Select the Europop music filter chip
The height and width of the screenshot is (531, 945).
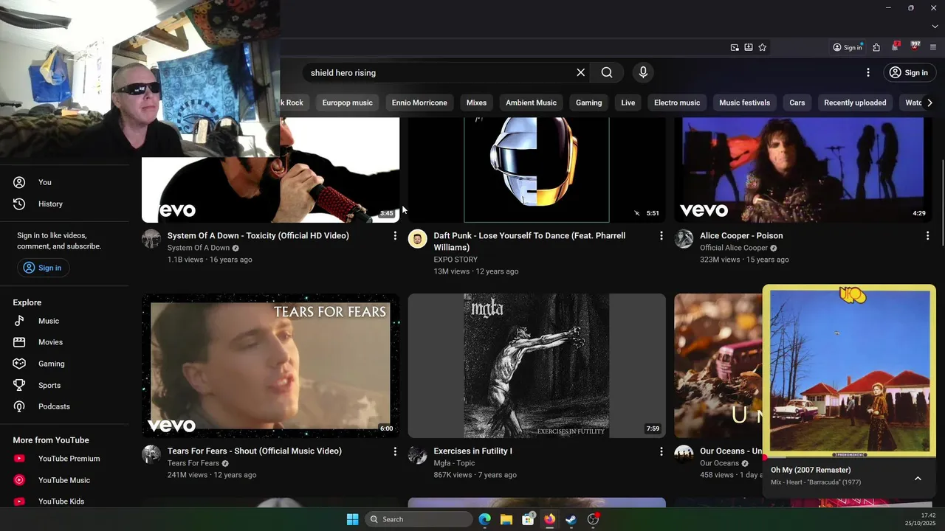pyautogui.click(x=347, y=103)
